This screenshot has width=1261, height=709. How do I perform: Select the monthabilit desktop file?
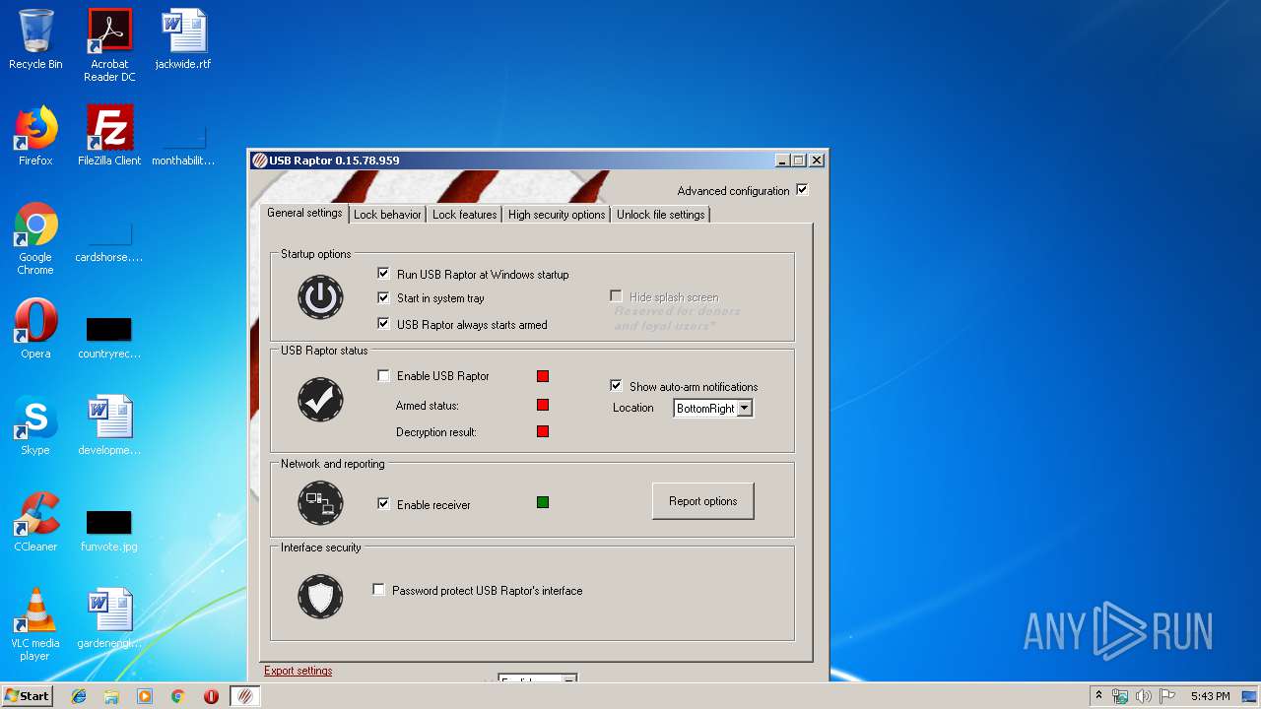coord(183,144)
